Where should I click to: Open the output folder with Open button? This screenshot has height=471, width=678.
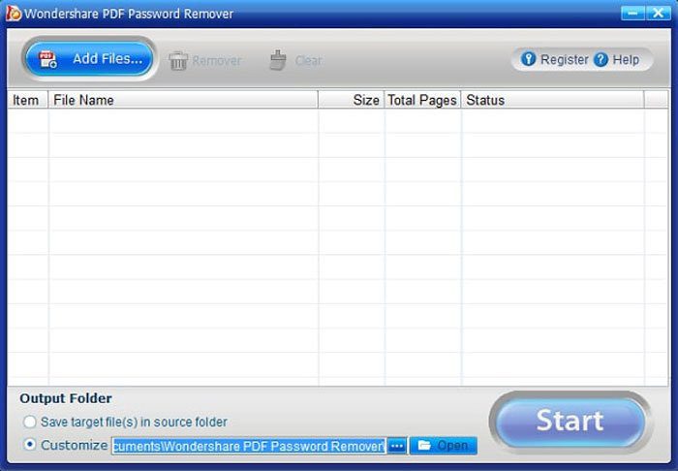pos(444,446)
